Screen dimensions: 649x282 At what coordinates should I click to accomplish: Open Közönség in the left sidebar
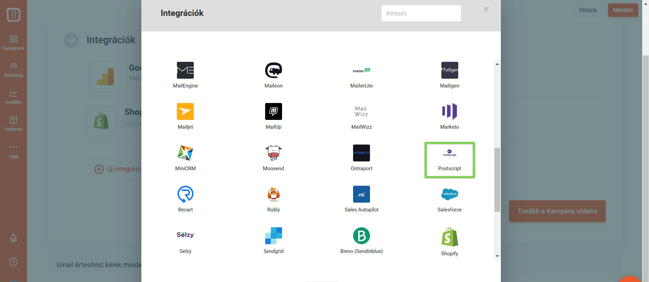coord(14,70)
